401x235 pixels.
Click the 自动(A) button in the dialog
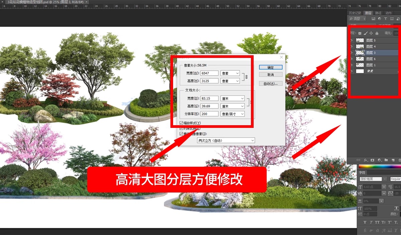pos(271,83)
